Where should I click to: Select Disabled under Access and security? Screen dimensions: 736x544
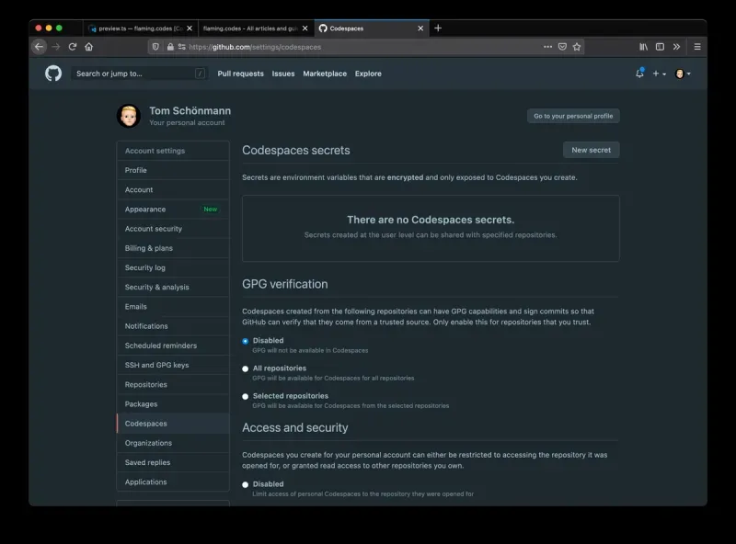pos(245,484)
